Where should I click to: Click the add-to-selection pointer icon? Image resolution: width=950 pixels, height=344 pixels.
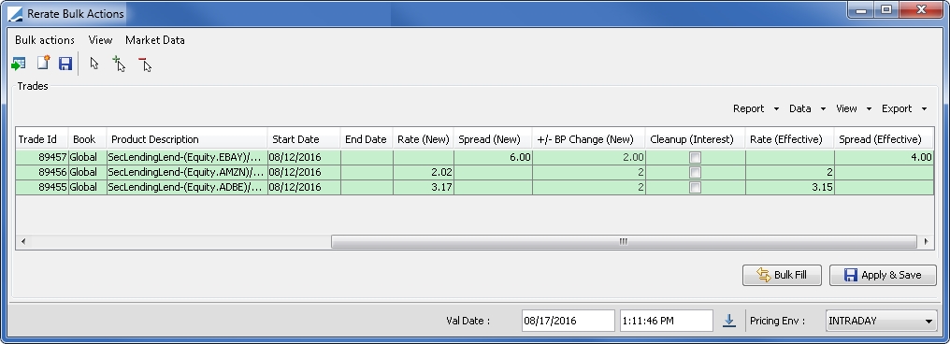tap(119, 64)
